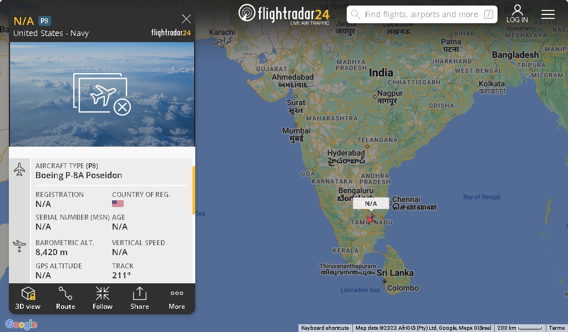This screenshot has width=568, height=332.
Task: Click the P8 aircraft type badge
Action: coord(44,21)
